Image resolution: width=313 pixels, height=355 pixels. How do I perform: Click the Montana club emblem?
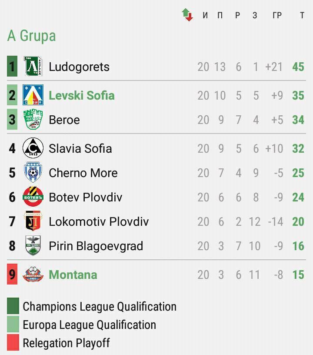33,274
